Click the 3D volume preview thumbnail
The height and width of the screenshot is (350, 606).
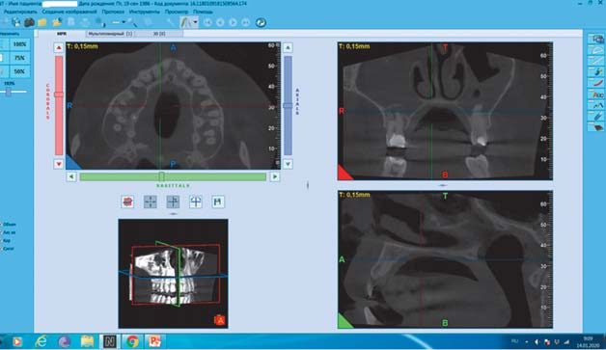pos(173,274)
